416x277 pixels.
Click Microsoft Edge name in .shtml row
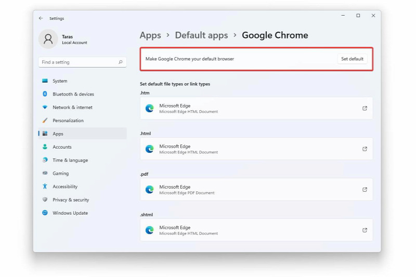[175, 227]
